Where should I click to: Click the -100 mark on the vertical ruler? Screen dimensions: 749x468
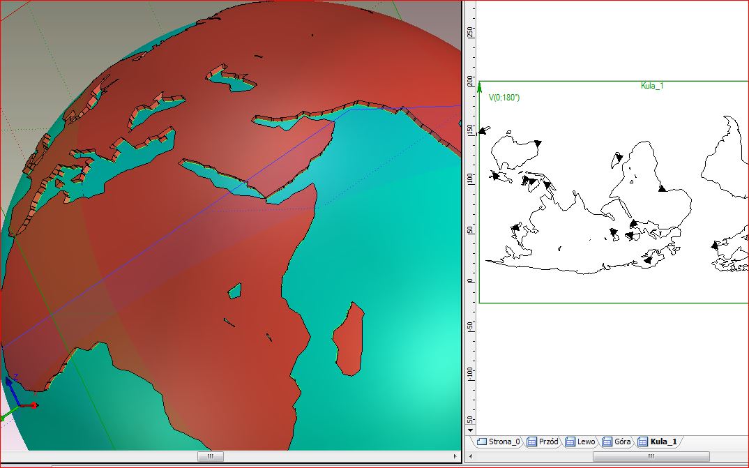click(x=471, y=373)
